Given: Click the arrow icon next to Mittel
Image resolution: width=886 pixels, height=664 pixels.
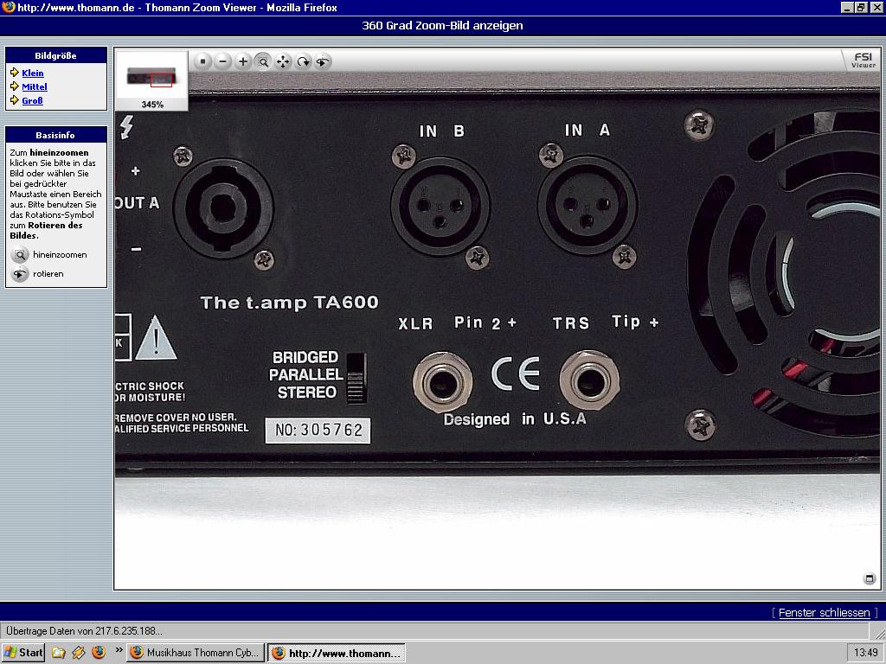Looking at the screenshot, I should (15, 86).
